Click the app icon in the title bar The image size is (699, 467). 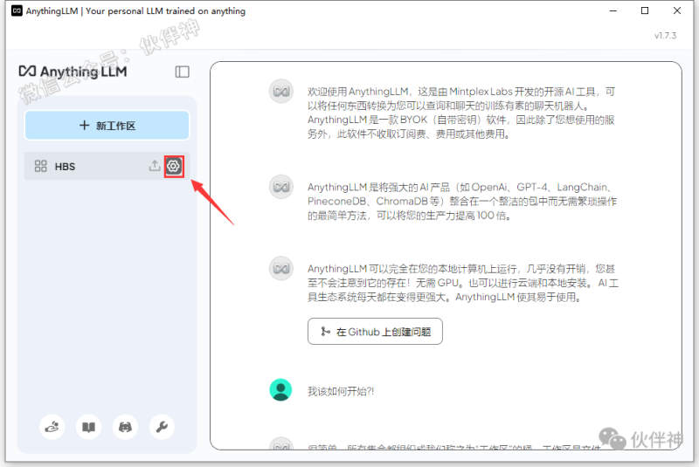point(17,11)
